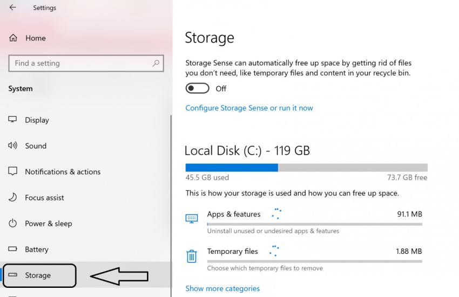Click the back arrow in Settings
This screenshot has width=459, height=297.
12,8
